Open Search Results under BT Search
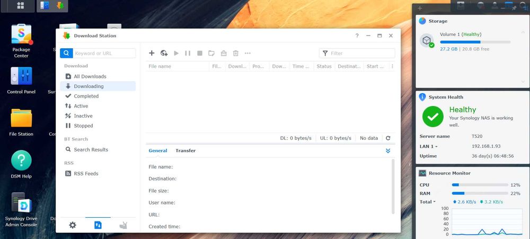This screenshot has width=530, height=239. pyautogui.click(x=98, y=149)
